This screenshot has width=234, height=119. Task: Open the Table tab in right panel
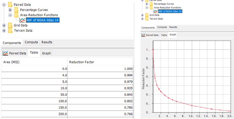click(164, 35)
